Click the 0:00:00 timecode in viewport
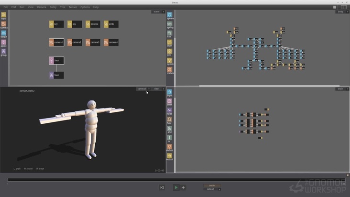 [x=159, y=170]
